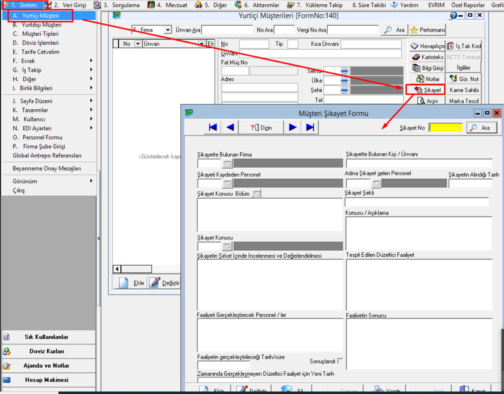The height and width of the screenshot is (394, 504).
Task: Open the Veri Girişi menu
Action: 70,5
